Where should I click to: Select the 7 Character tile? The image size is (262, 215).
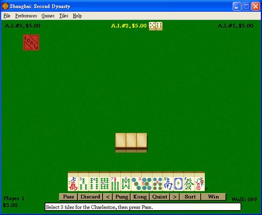coord(73,181)
